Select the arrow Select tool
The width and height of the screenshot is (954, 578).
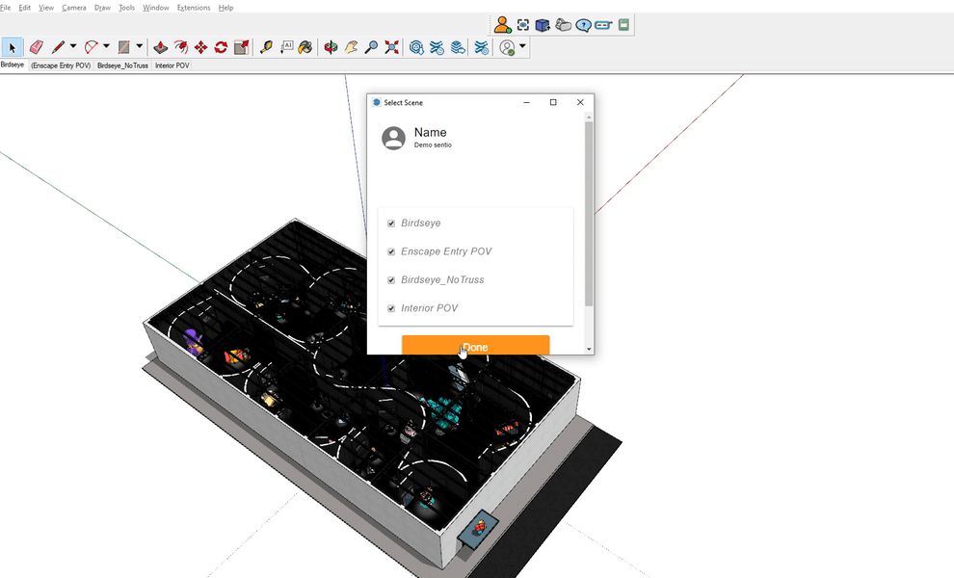pos(13,47)
